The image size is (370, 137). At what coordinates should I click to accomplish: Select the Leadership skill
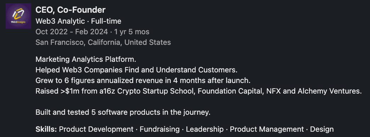click(205, 129)
